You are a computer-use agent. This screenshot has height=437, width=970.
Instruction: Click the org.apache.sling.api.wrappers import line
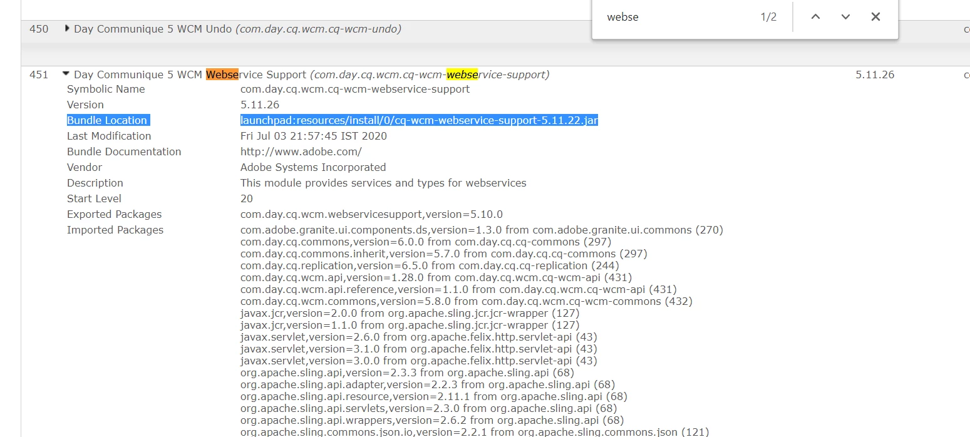(x=432, y=420)
